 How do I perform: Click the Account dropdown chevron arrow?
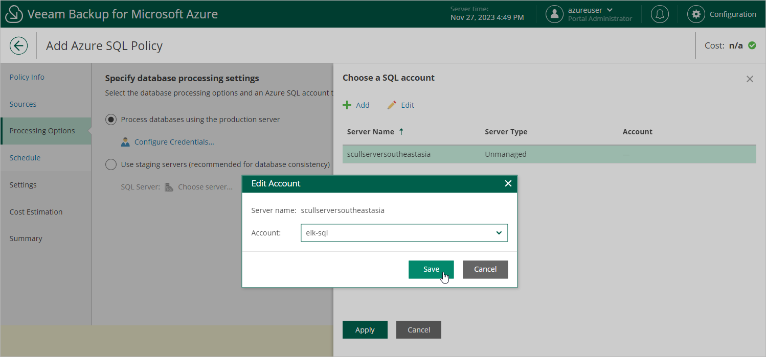click(x=499, y=233)
